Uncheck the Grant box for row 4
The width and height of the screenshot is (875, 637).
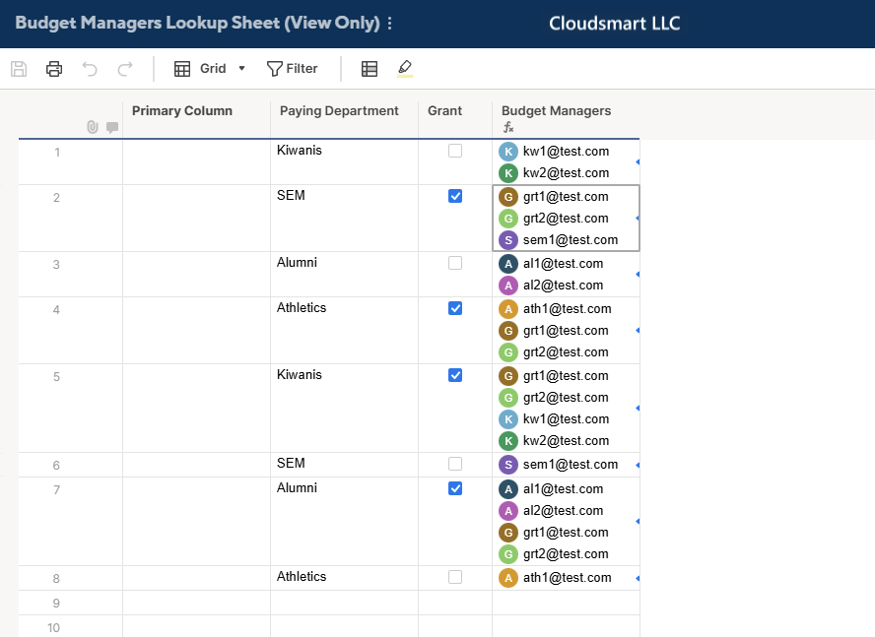(455, 308)
